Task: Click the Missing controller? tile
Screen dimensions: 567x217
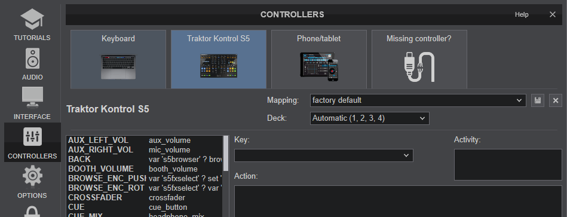Action: tap(419, 59)
